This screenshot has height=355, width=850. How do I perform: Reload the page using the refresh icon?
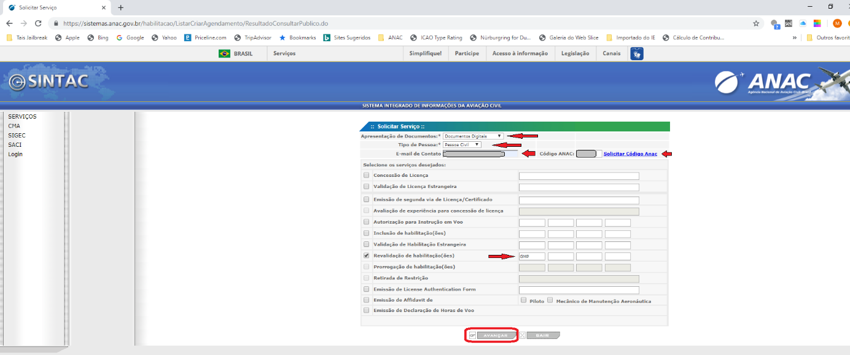point(38,23)
